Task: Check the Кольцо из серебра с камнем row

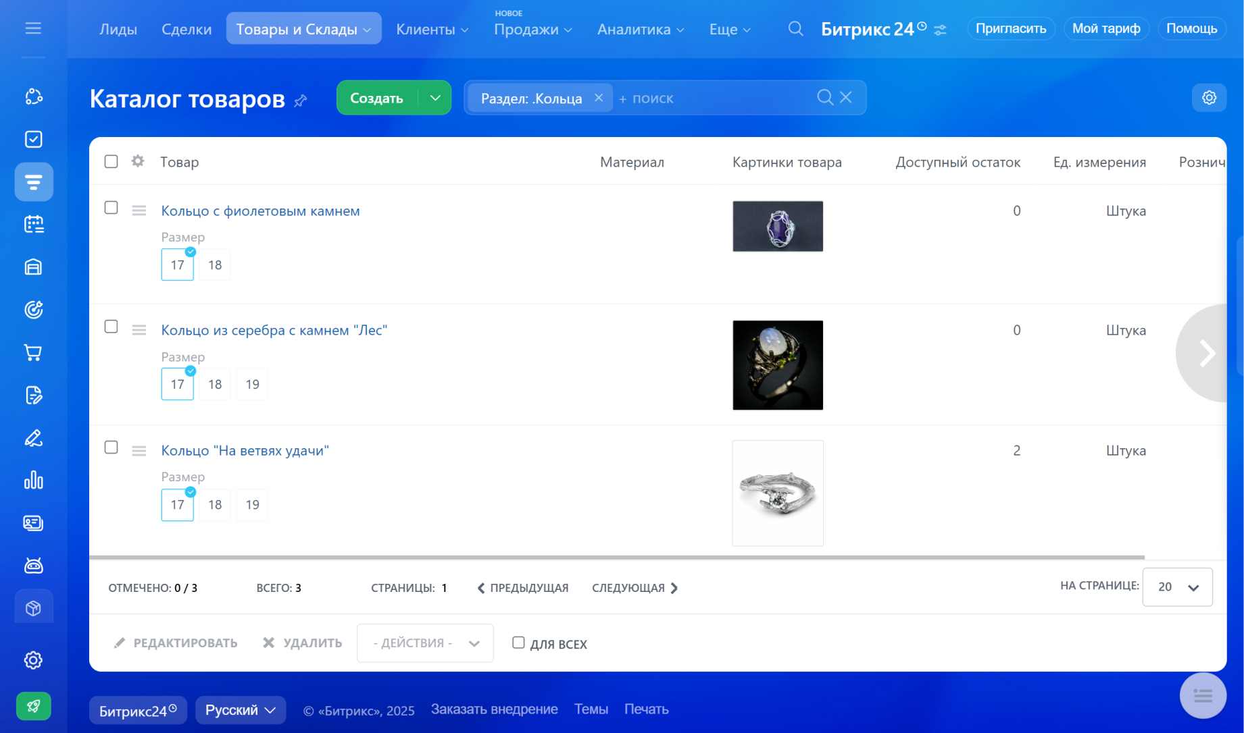Action: pyautogui.click(x=111, y=327)
